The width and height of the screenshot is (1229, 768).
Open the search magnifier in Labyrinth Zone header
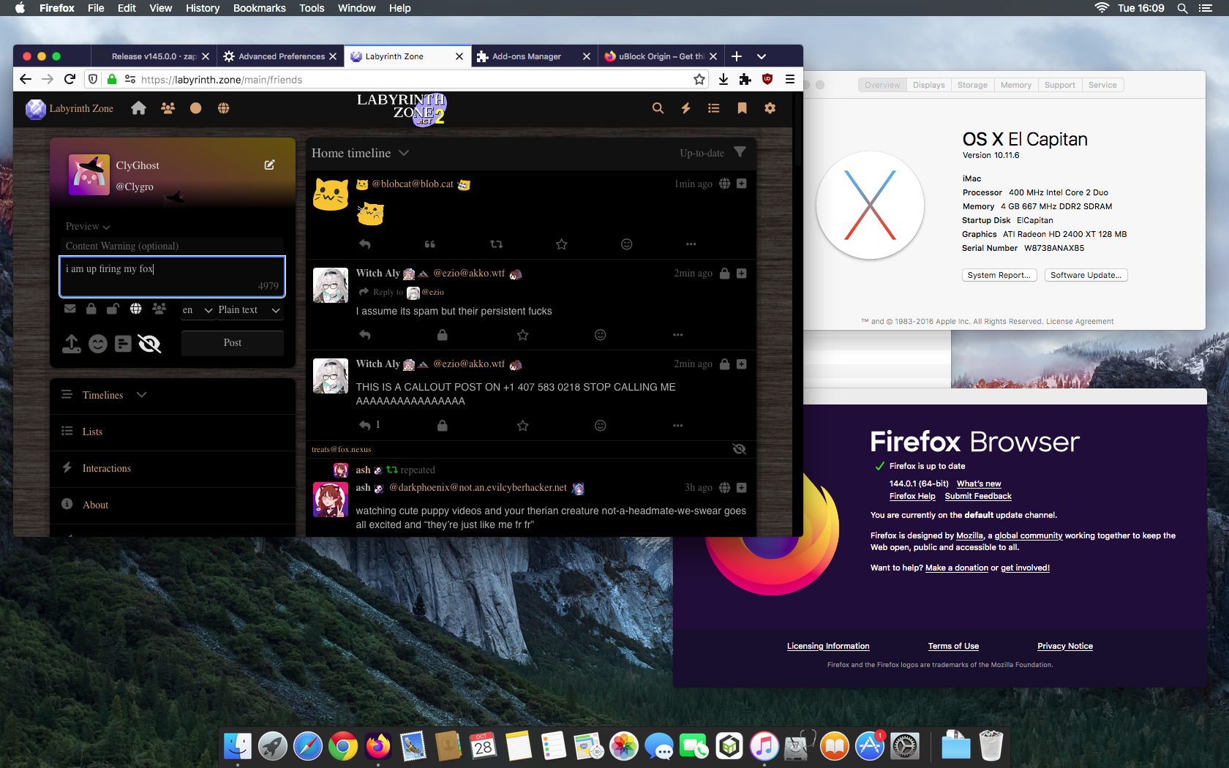(x=658, y=108)
